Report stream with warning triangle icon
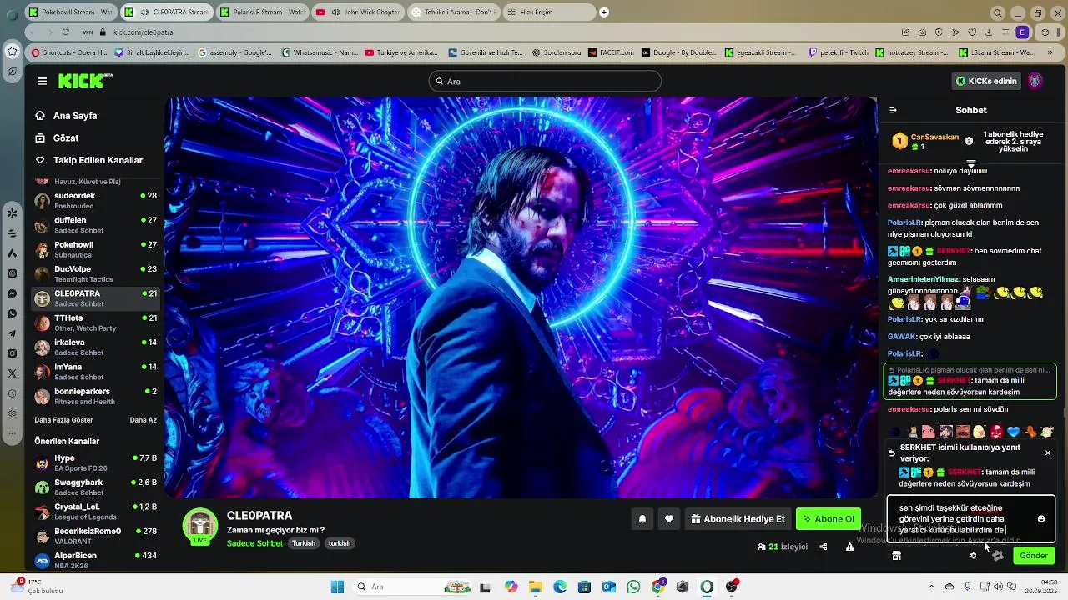The width and height of the screenshot is (1068, 600). (x=849, y=547)
